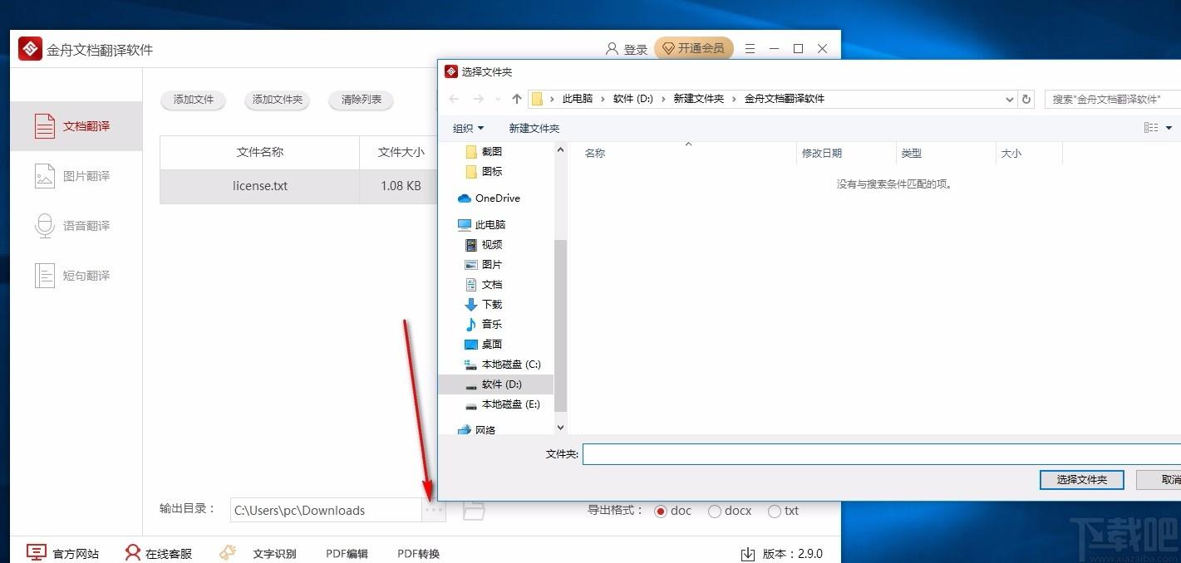Select OneDrive in navigation tree

[x=490, y=198]
